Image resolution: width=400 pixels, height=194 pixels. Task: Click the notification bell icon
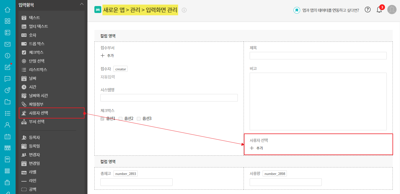tap(379, 10)
